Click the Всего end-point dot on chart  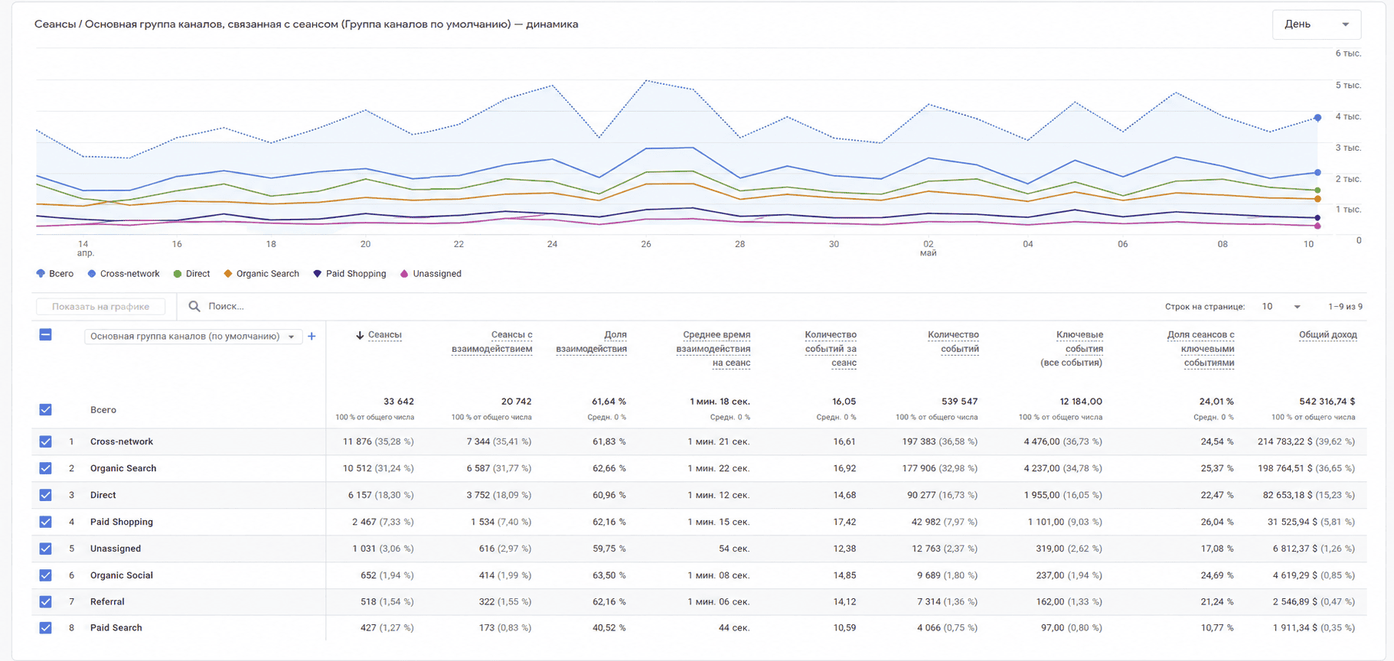click(x=1317, y=118)
